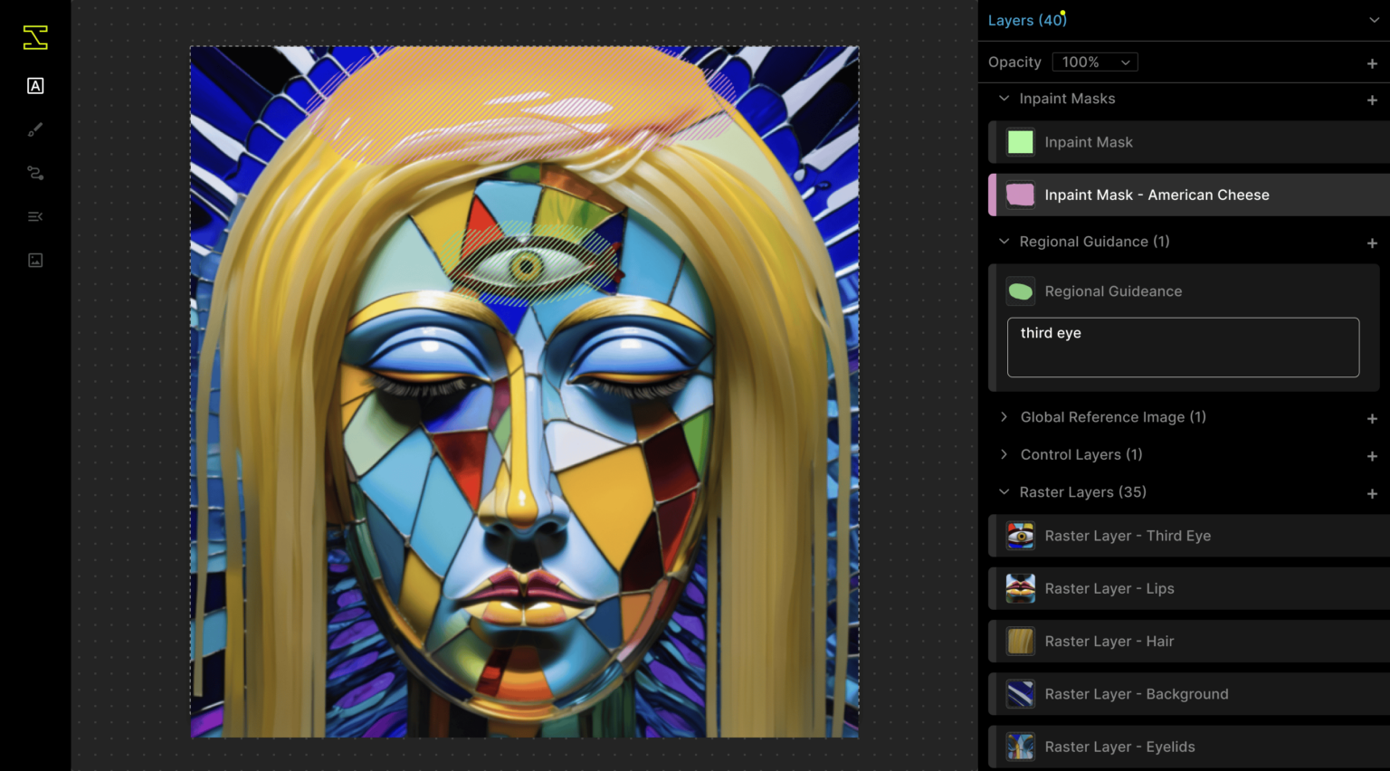Click the workflows node icon in sidebar
Viewport: 1390px width, 771px height.
(34, 173)
